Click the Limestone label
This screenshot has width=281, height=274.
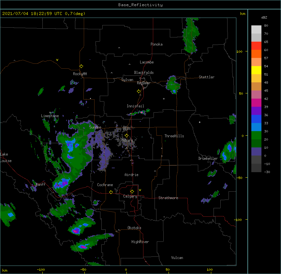click(50, 116)
